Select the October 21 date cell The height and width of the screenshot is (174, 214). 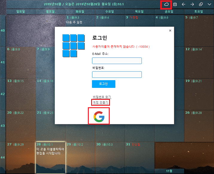[45, 126]
